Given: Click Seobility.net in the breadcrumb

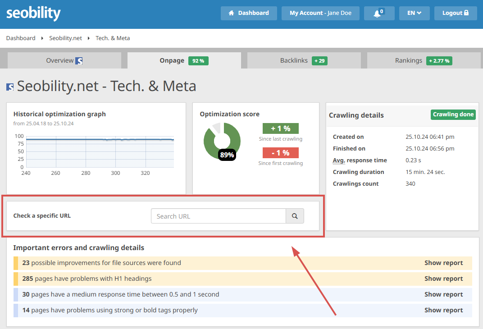Looking at the screenshot, I should (66, 38).
